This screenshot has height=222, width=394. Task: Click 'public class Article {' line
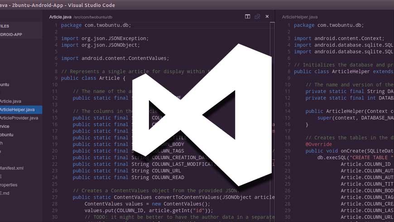(93, 78)
